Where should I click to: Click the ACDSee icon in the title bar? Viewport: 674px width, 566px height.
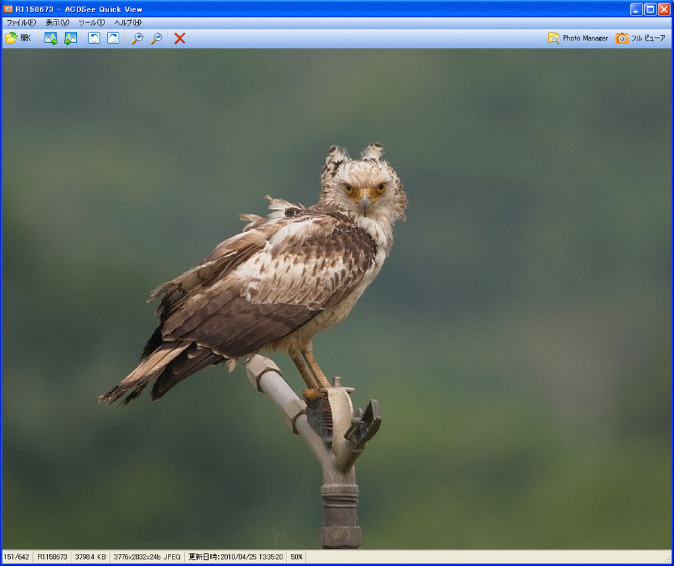point(8,9)
